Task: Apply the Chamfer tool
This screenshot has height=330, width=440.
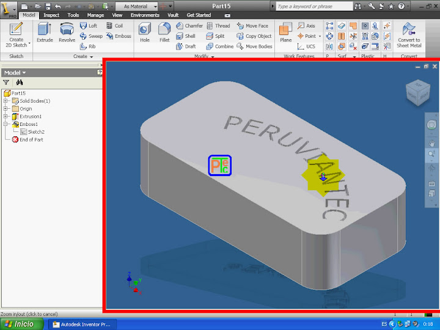Action: 189,26
